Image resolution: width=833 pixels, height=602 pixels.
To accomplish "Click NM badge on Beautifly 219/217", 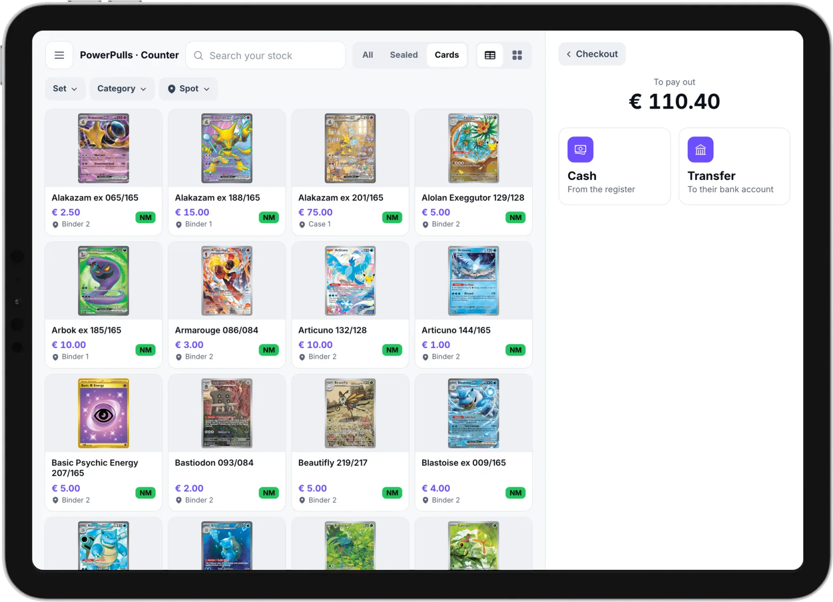I will coord(392,493).
